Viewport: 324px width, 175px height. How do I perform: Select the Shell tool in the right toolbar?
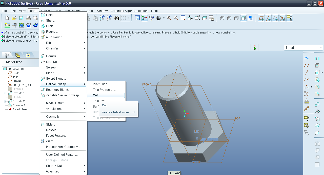317,65
